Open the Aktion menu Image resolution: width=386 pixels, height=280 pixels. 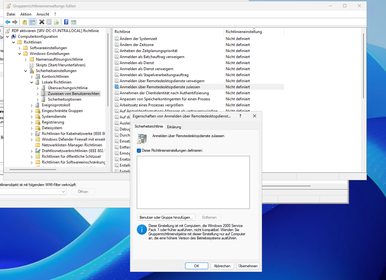pyautogui.click(x=26, y=14)
